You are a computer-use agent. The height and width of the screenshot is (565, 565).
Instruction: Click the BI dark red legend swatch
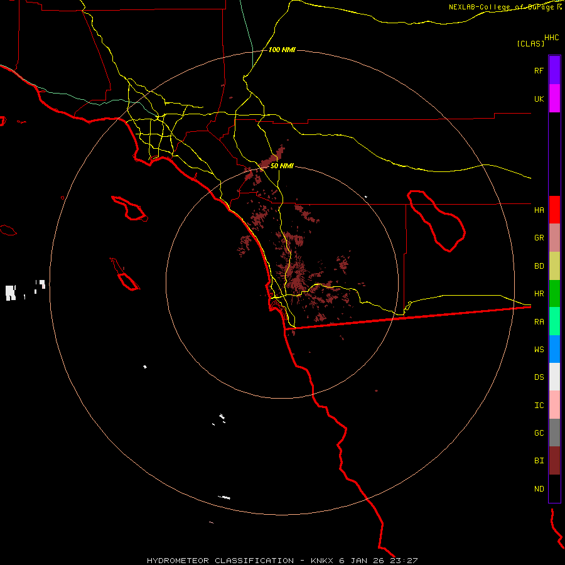click(554, 461)
